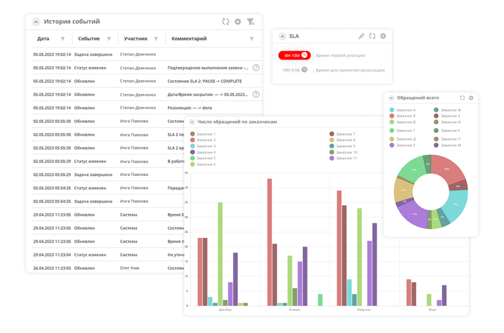Refresh the Обращений всего widget
The height and width of the screenshot is (333, 504).
tap(462, 98)
